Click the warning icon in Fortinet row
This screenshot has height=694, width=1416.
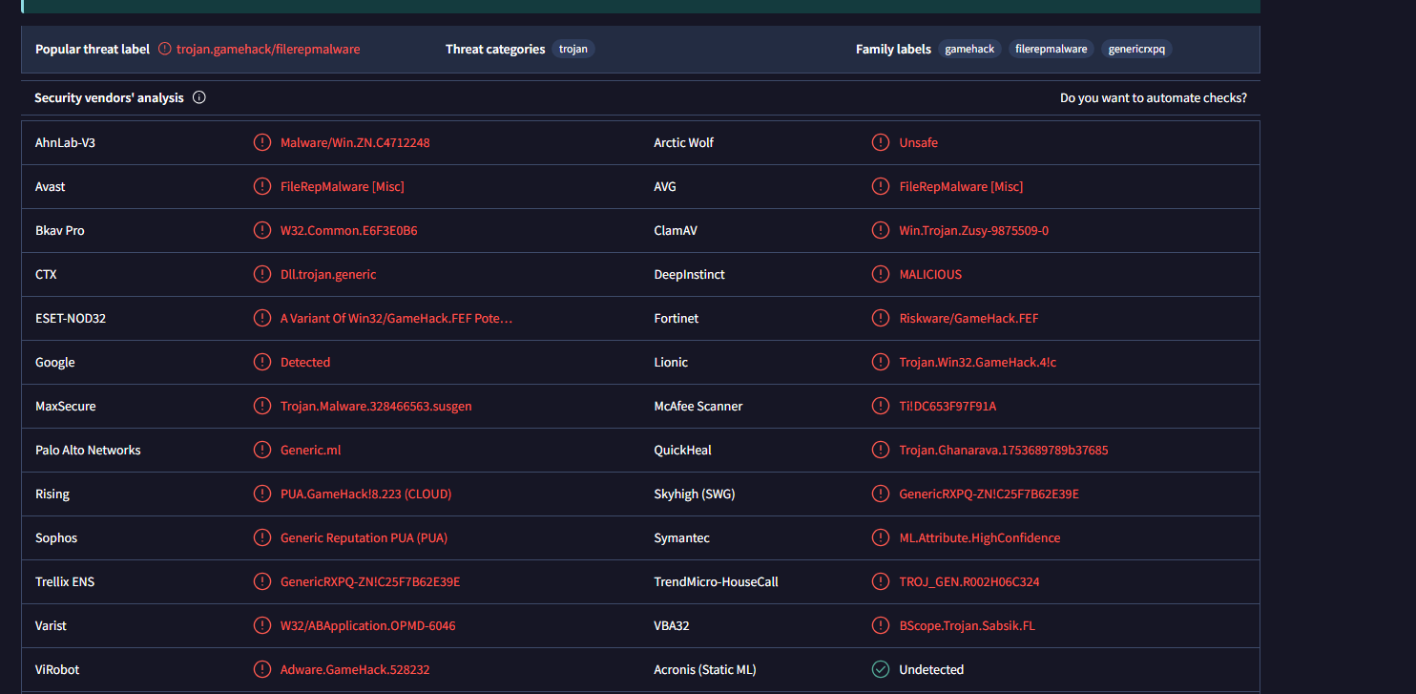tap(881, 318)
